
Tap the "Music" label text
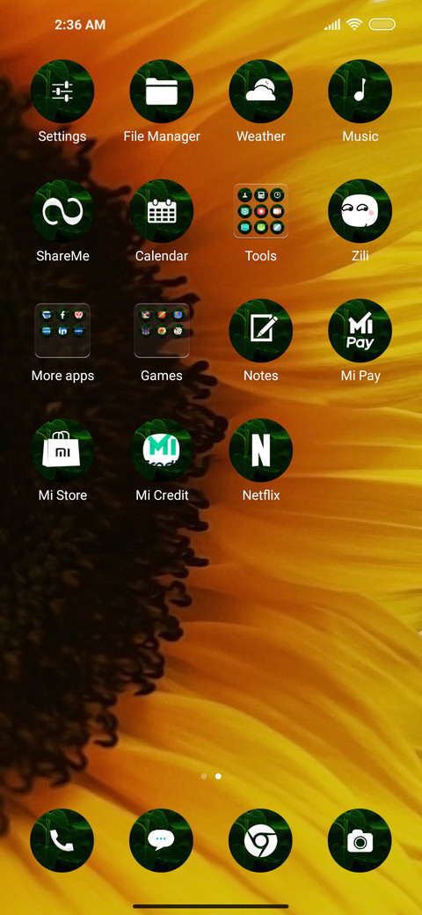[x=360, y=136]
